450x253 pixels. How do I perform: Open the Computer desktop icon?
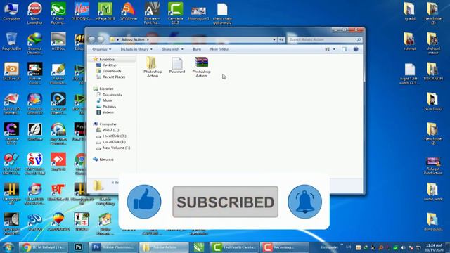[11, 12]
